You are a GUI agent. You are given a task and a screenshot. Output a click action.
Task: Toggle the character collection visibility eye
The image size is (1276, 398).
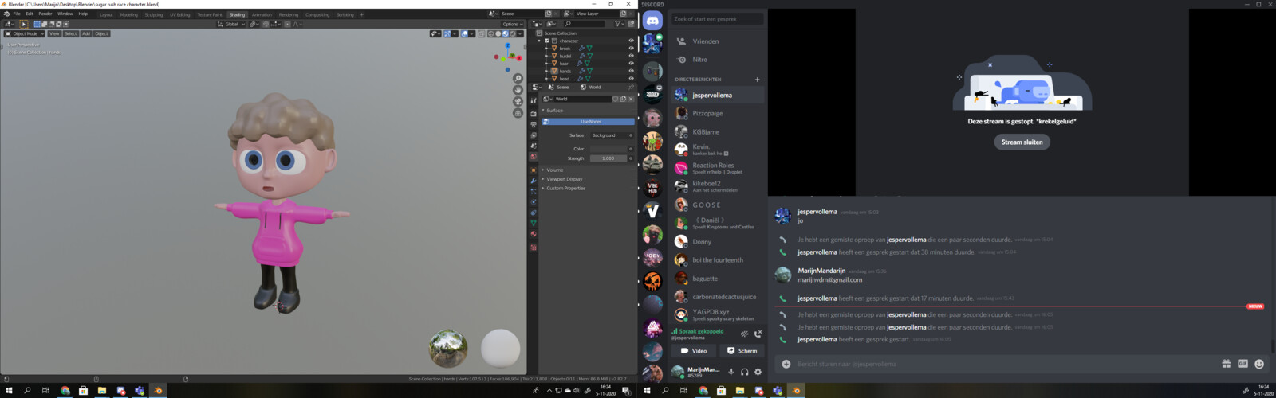(x=631, y=41)
